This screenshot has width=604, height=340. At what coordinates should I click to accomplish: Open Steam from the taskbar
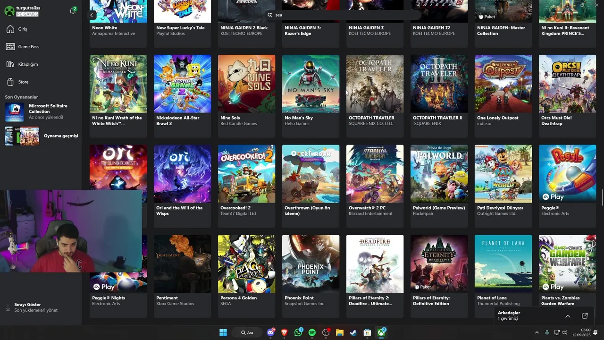pyautogui.click(x=353, y=333)
